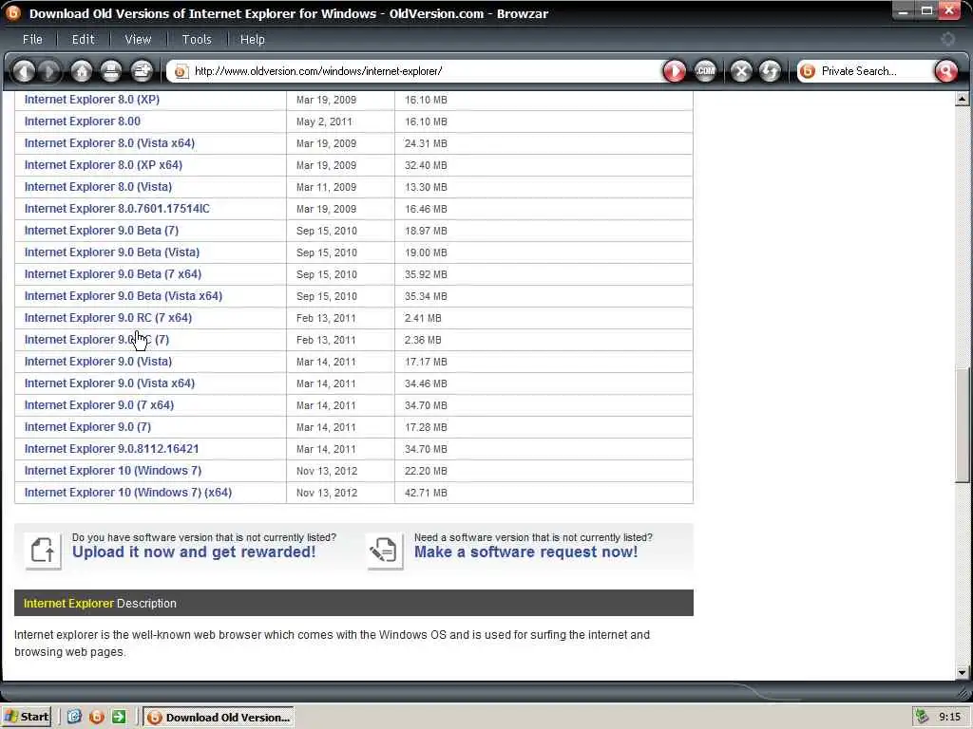The image size is (973, 729).
Task: Click 'Upload it now and get rewarded!' link
Action: pos(194,551)
